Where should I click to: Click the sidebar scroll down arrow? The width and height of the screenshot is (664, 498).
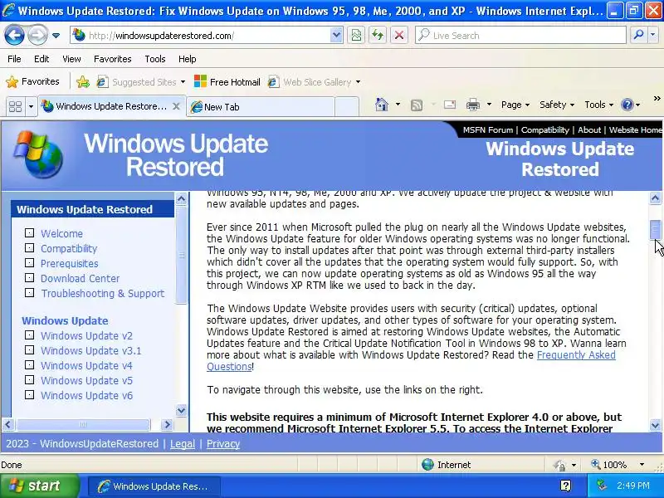tap(181, 409)
